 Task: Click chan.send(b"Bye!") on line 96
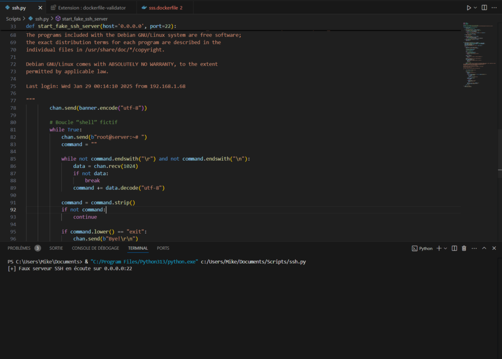(x=106, y=239)
